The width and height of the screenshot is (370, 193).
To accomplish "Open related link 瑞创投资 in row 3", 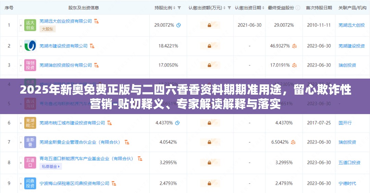I will click(x=347, y=65).
